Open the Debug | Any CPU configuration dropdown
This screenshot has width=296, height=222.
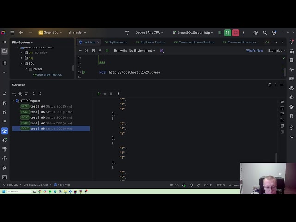pyautogui.click(x=149, y=32)
